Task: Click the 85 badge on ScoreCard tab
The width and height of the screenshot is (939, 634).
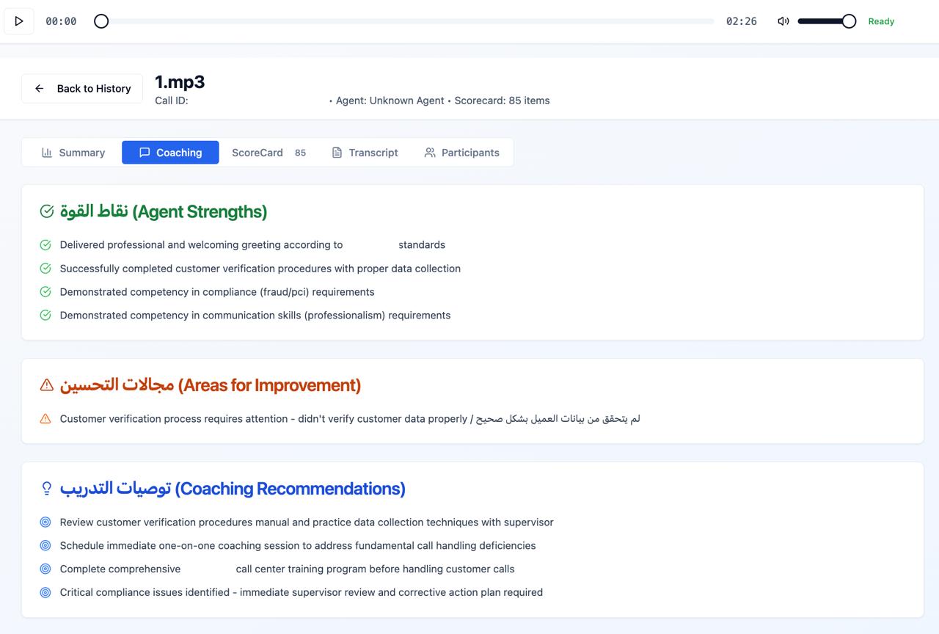Action: coord(300,153)
